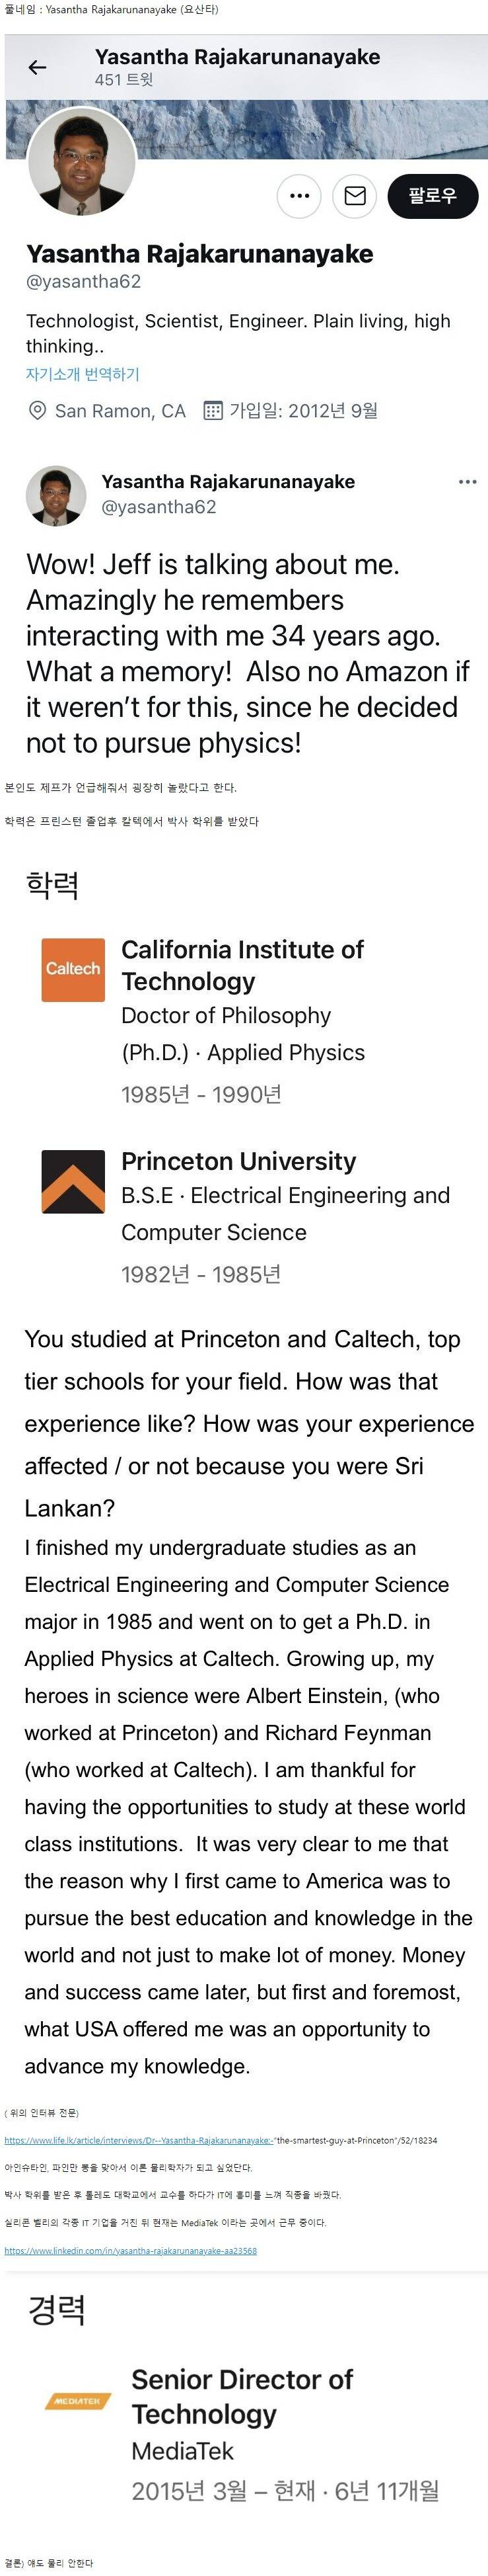Open the LinkedIn profile URL link
Viewport: 488px width, 2576px height.
point(131,2251)
